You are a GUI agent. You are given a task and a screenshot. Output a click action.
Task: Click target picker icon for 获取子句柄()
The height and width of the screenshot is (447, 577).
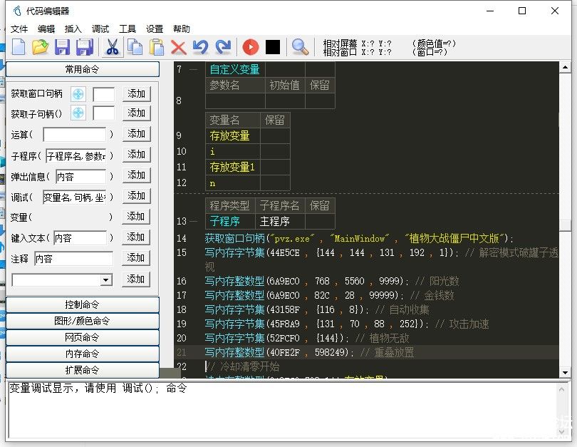78,113
